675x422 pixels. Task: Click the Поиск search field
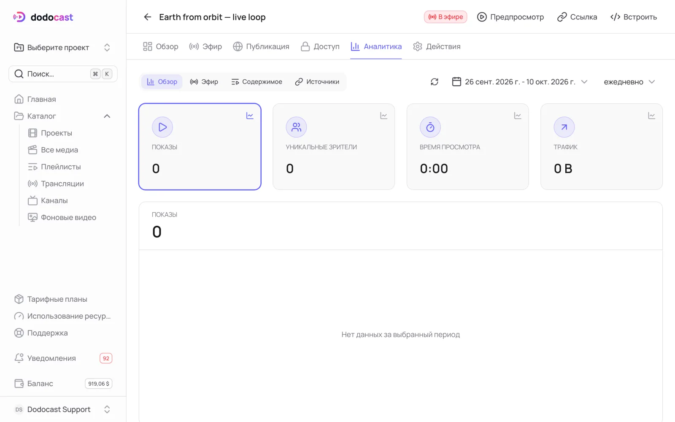click(63, 74)
